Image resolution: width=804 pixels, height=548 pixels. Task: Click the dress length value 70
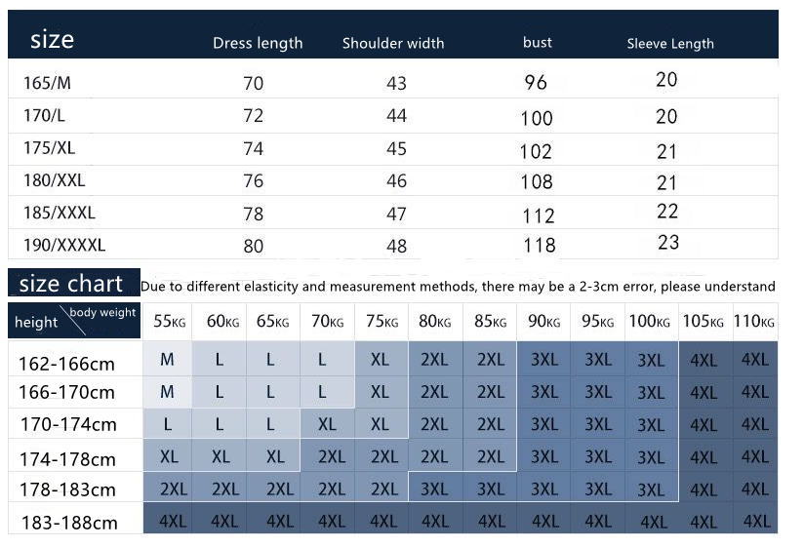click(x=253, y=84)
